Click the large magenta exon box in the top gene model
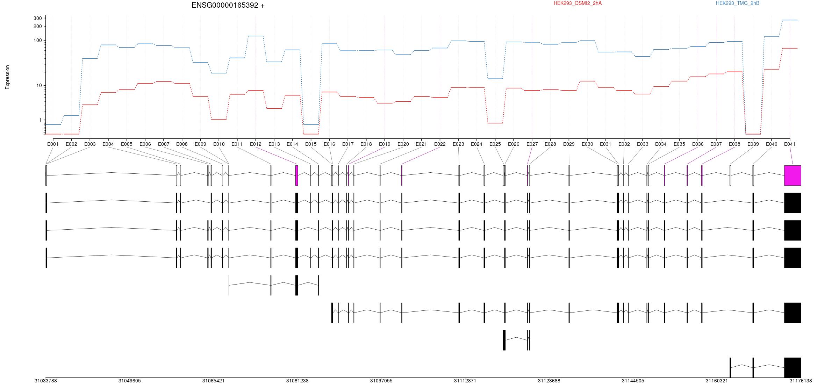839x388 pixels. click(x=793, y=175)
